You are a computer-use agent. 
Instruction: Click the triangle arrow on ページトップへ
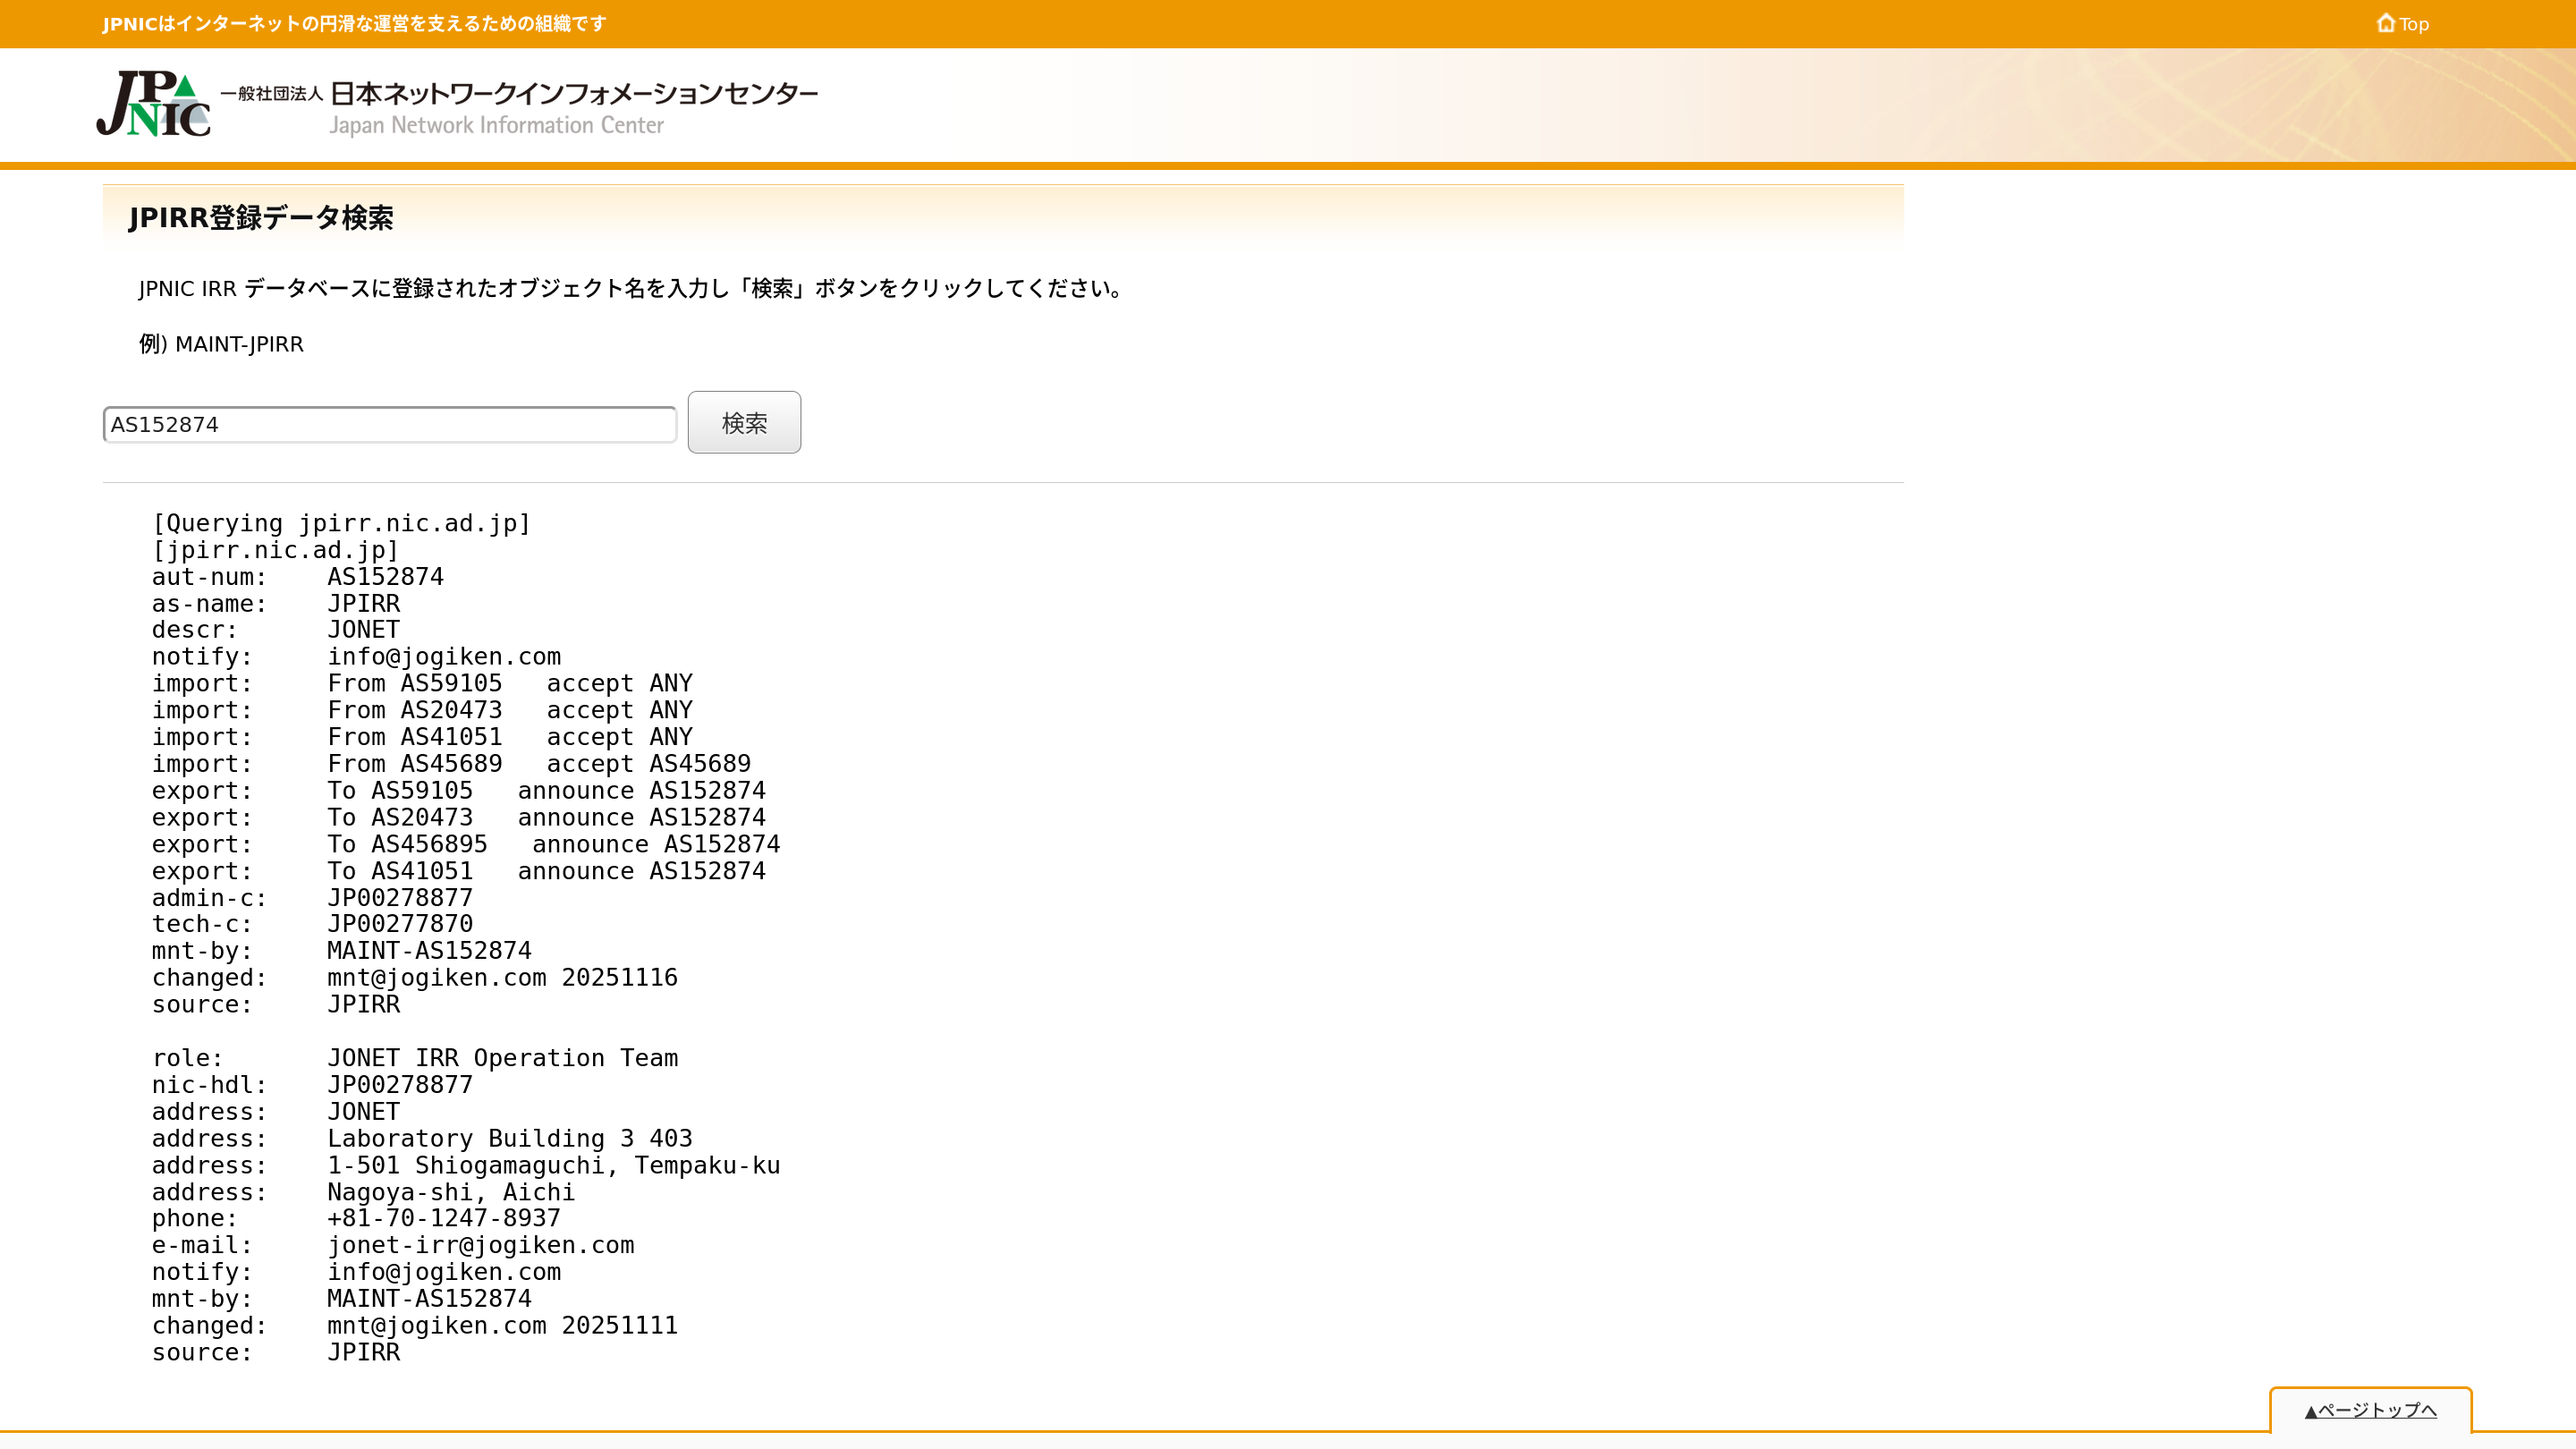2310,1411
